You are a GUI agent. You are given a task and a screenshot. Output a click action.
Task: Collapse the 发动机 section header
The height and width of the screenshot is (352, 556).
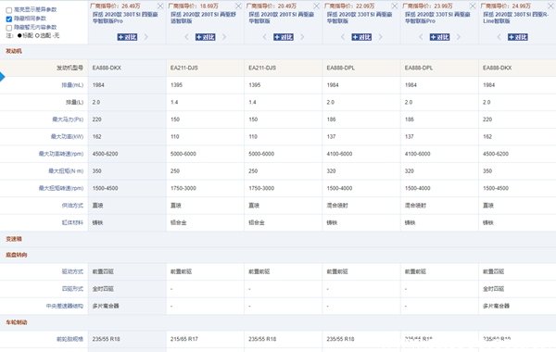14,51
